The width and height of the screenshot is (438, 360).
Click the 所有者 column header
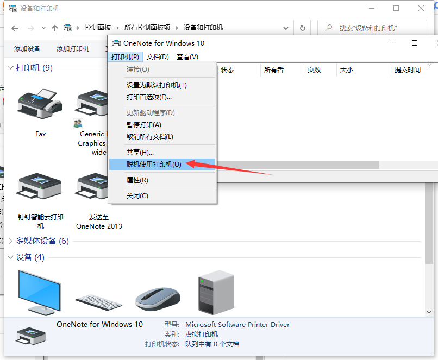282,70
